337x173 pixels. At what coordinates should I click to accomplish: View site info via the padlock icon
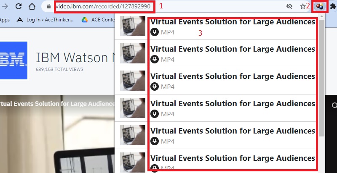tap(49, 7)
